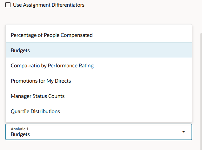Collapse the analytics list using the caret icon
Image resolution: width=202 pixels, height=150 pixels.
183,132
